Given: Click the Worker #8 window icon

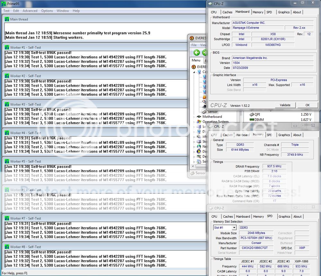Looking at the screenshot, I should point(7,247).
